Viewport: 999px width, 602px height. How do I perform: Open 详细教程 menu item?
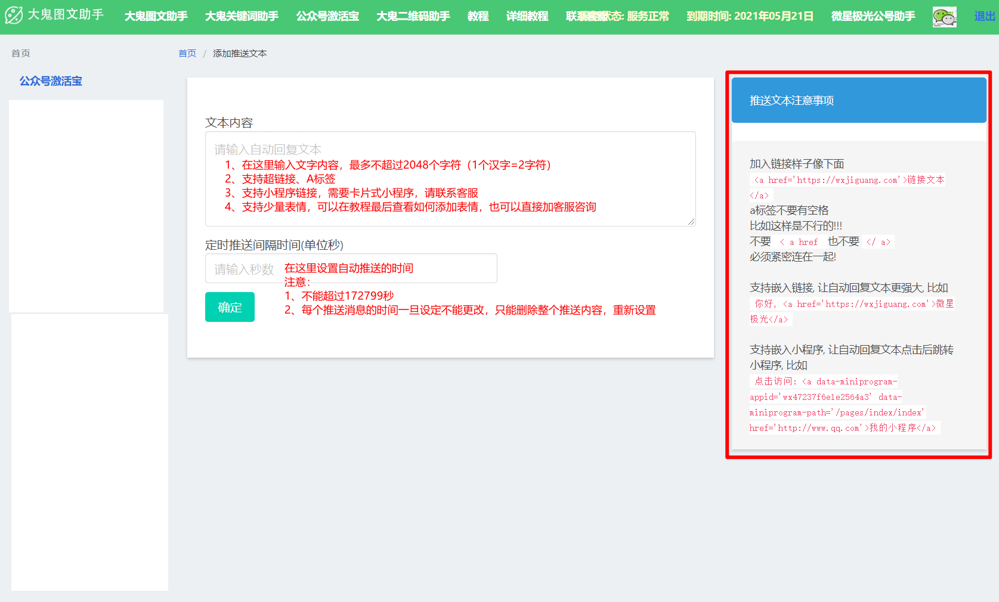click(527, 16)
